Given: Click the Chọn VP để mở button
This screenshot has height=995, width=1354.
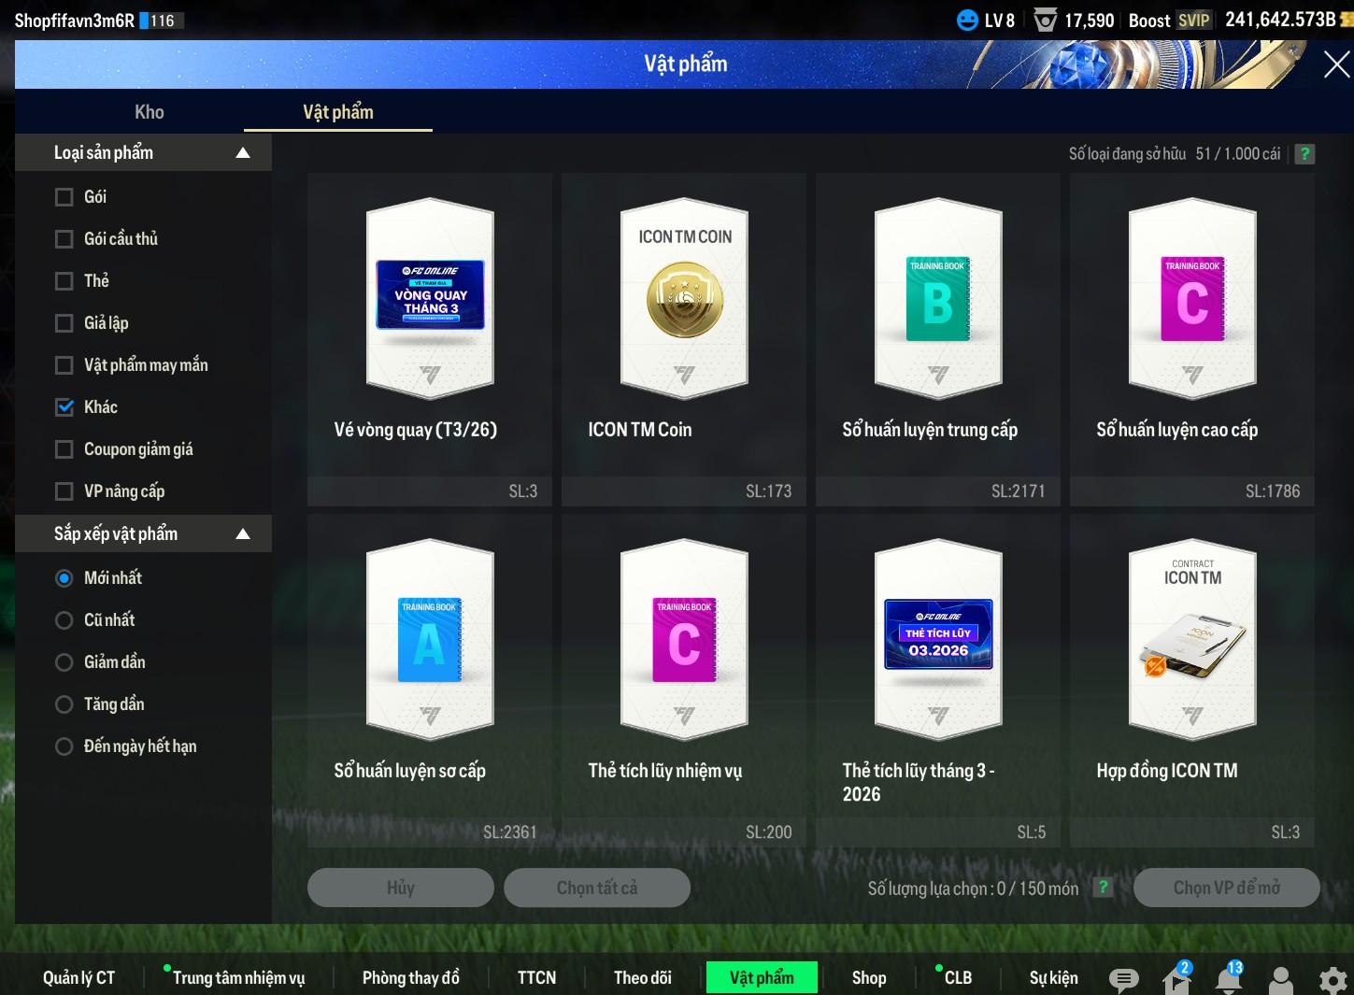Looking at the screenshot, I should click(x=1226, y=888).
